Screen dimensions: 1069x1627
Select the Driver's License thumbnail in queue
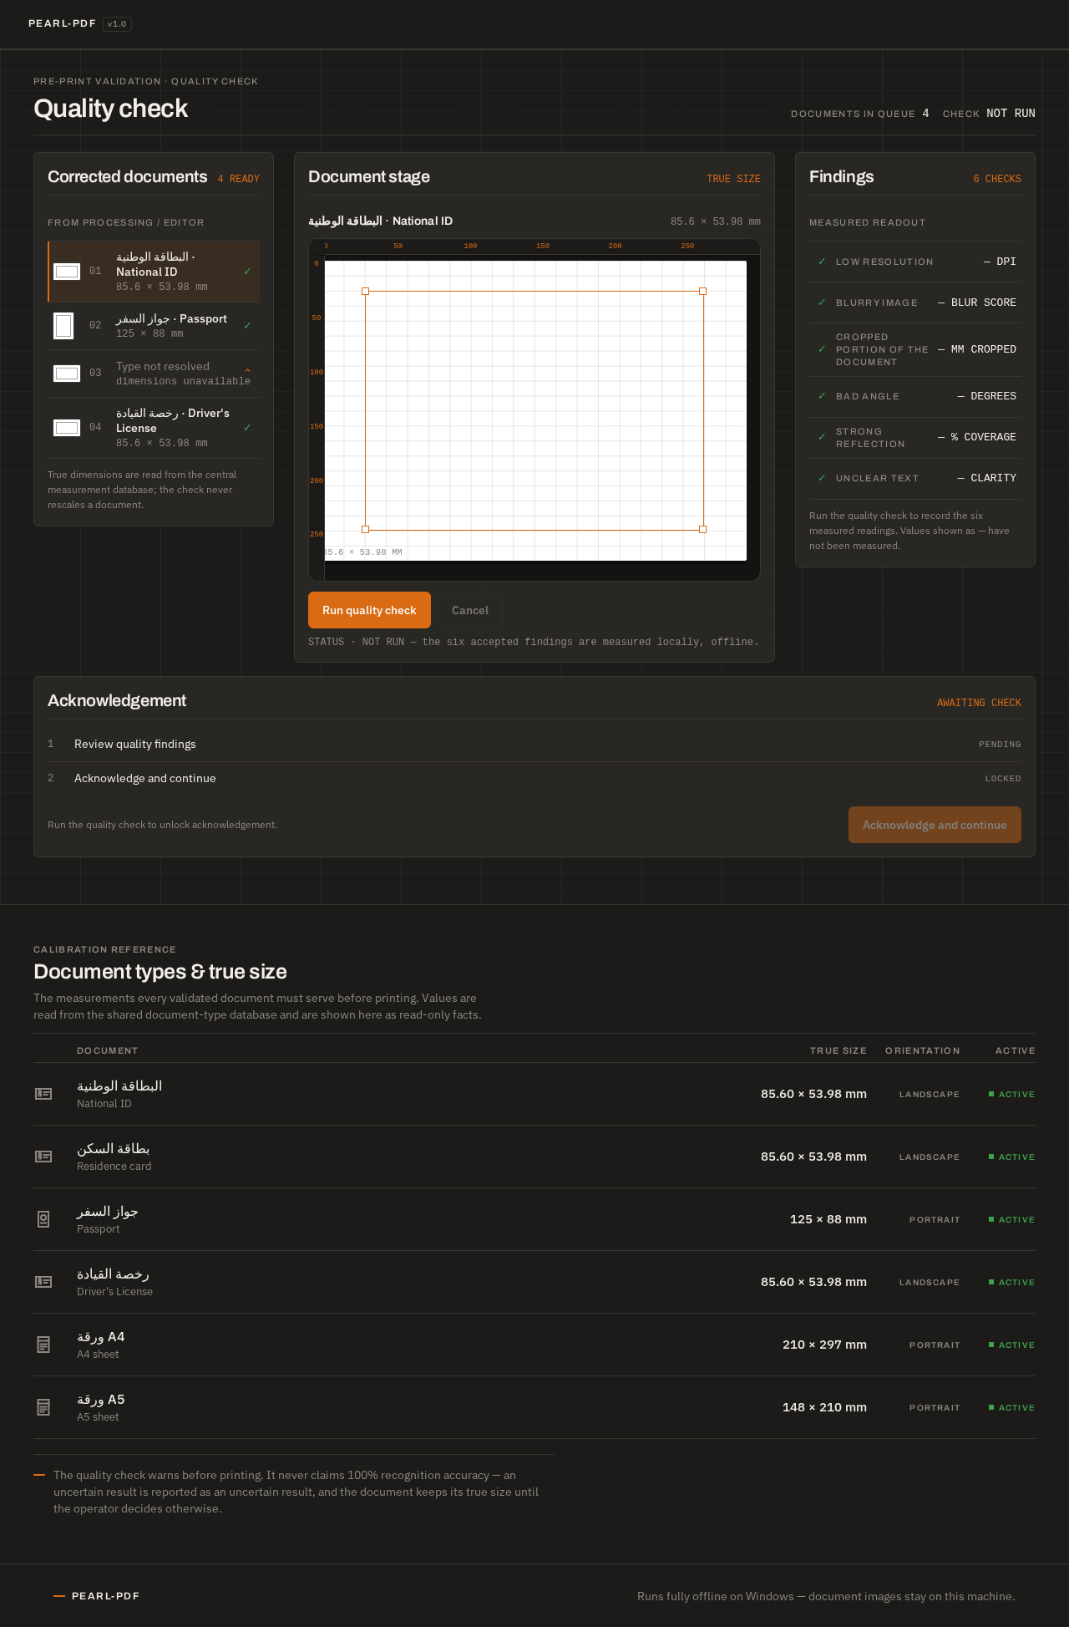(67, 428)
